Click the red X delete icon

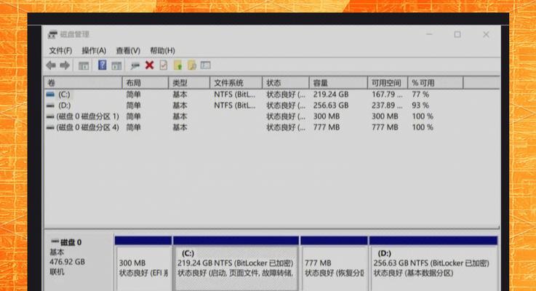(x=149, y=65)
